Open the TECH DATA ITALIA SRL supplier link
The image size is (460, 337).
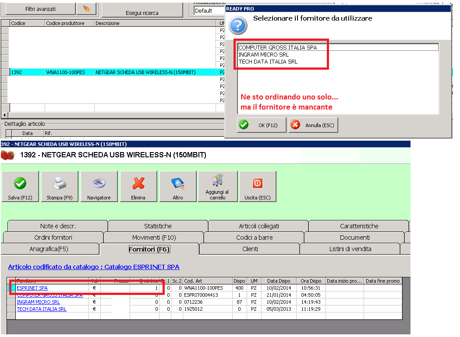point(41,309)
